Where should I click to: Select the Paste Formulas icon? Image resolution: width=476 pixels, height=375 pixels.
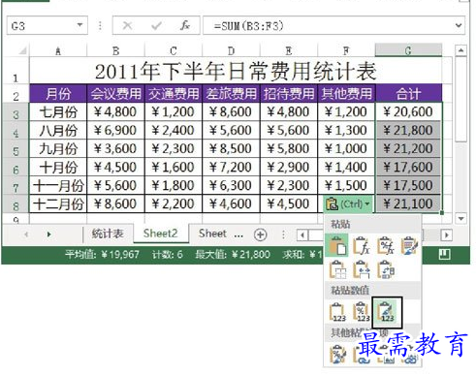click(361, 246)
